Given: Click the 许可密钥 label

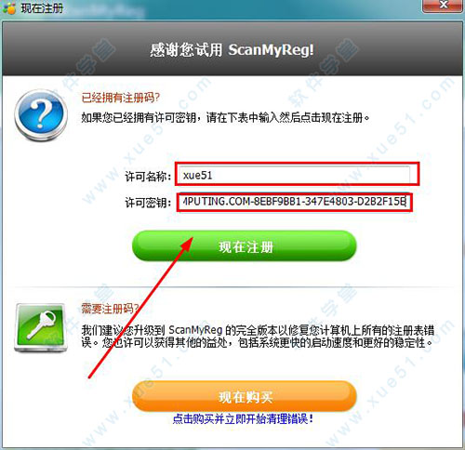Looking at the screenshot, I should [148, 203].
